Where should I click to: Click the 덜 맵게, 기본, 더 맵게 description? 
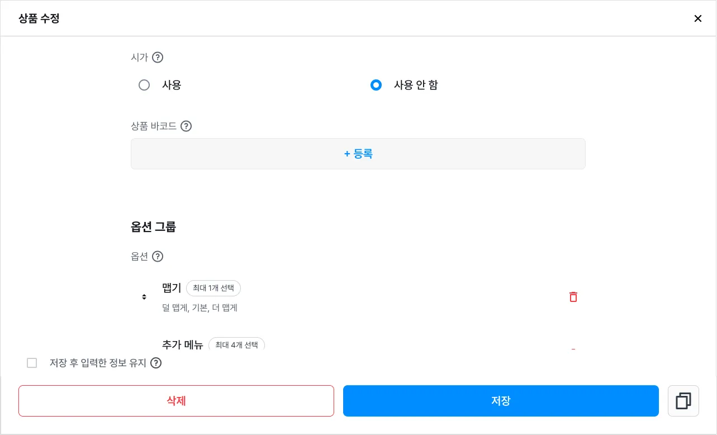coord(200,308)
